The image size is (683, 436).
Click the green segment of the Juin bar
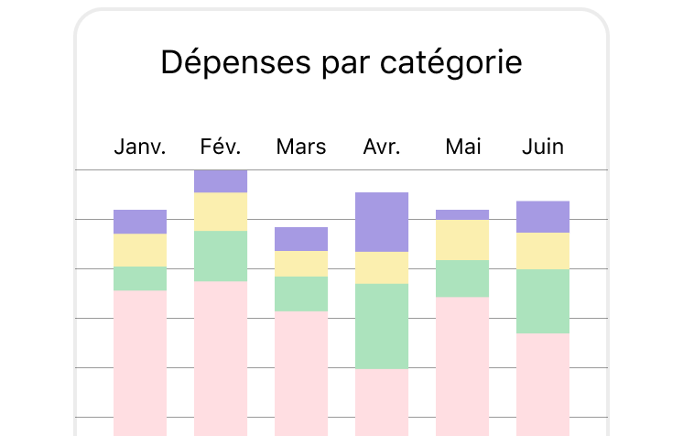point(543,300)
